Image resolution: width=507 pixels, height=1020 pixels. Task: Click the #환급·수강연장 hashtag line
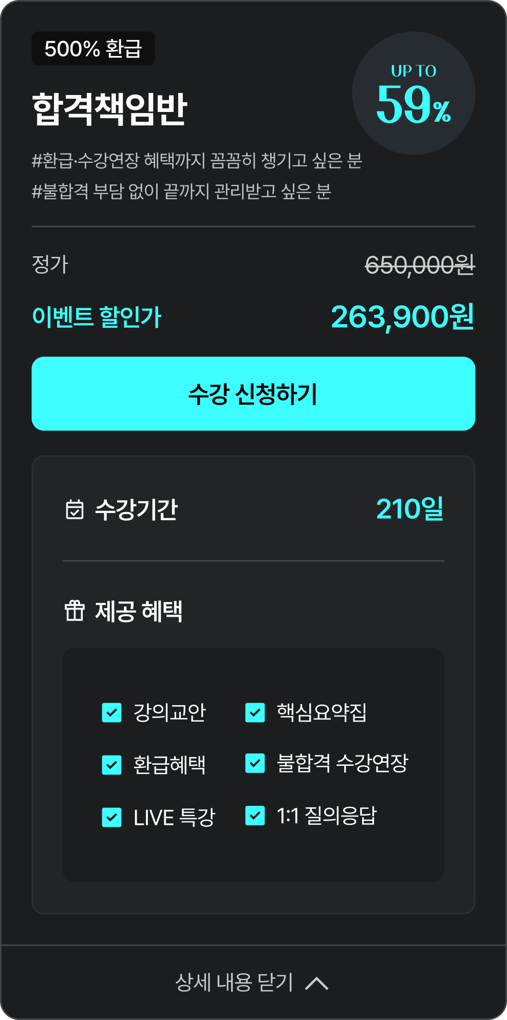pos(197,161)
